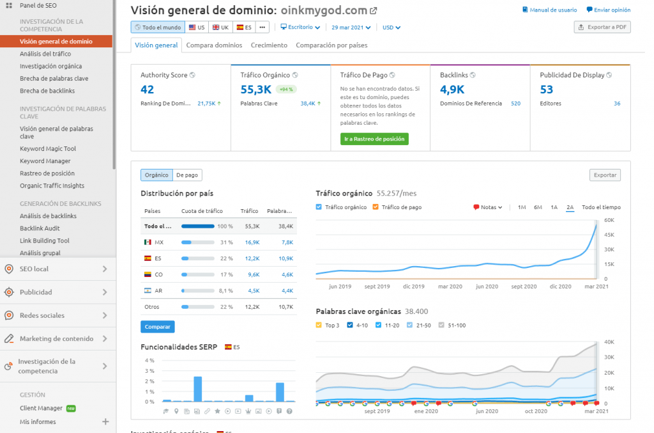This screenshot has width=654, height=433.
Task: Click the star reviews SERP feature icon
Action: click(217, 410)
